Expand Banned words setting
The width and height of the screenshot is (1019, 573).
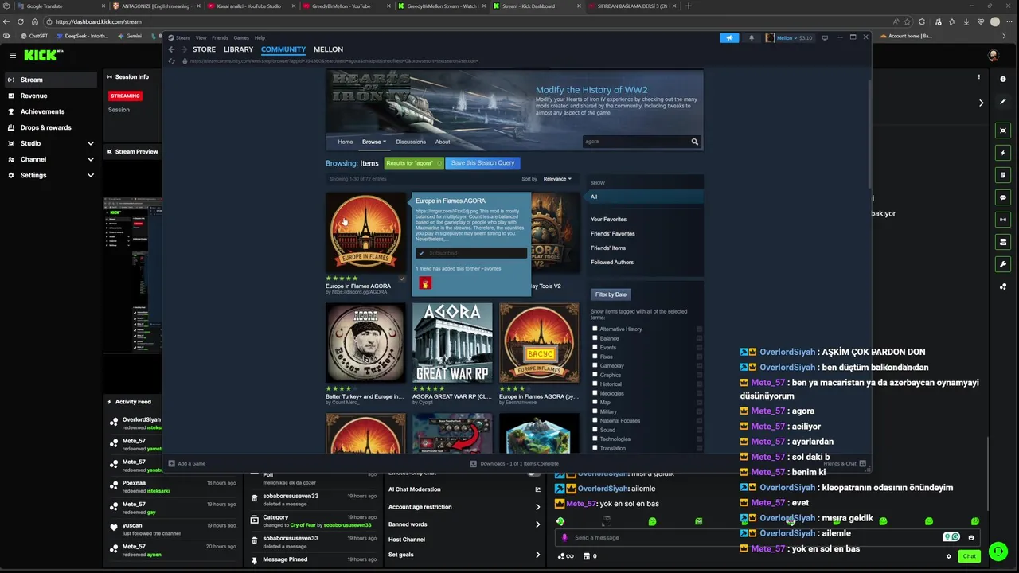coord(464,524)
